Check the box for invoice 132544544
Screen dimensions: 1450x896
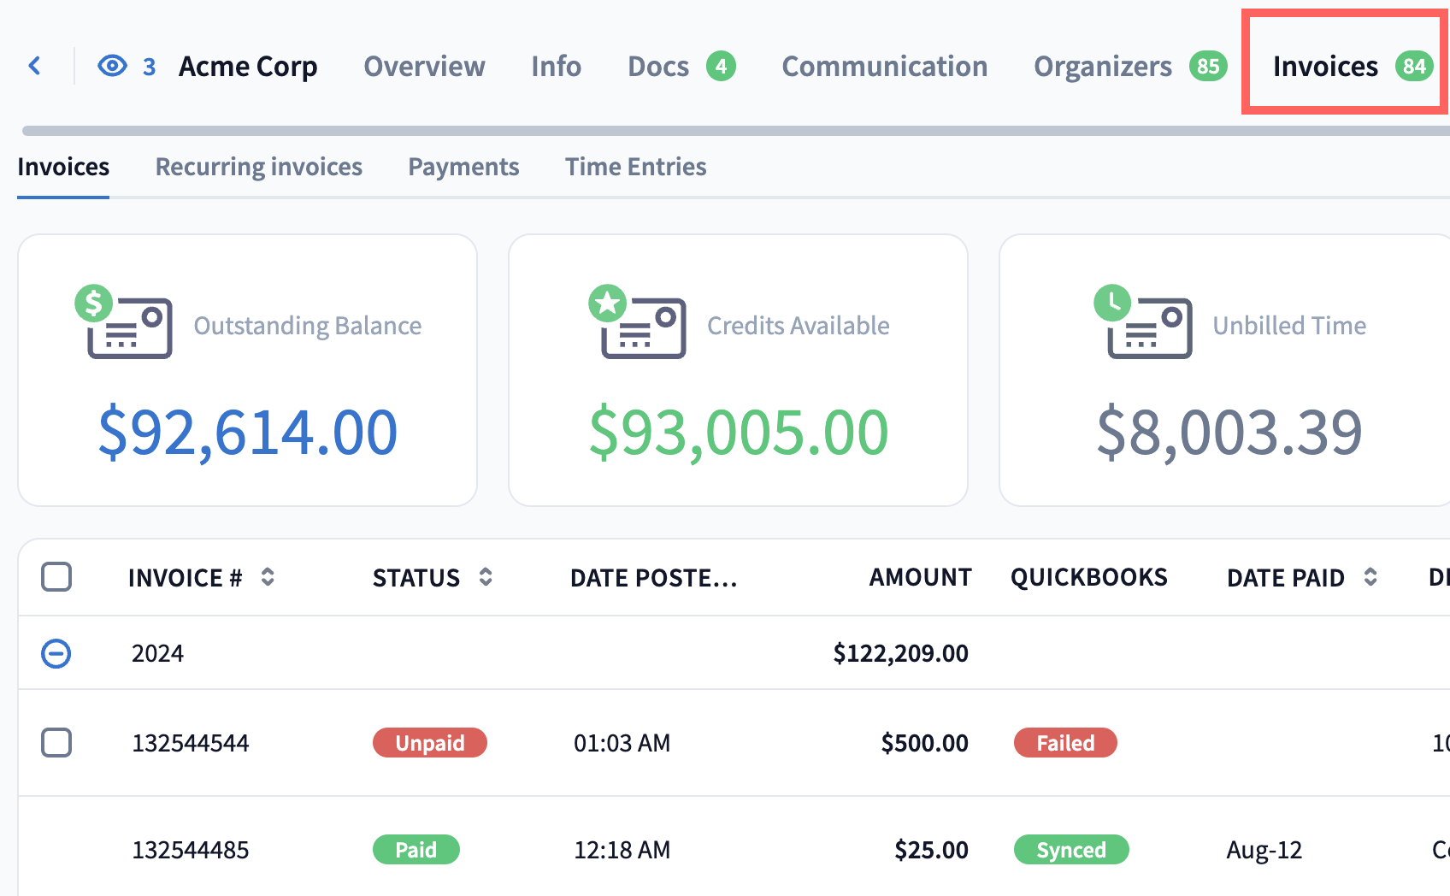56,742
